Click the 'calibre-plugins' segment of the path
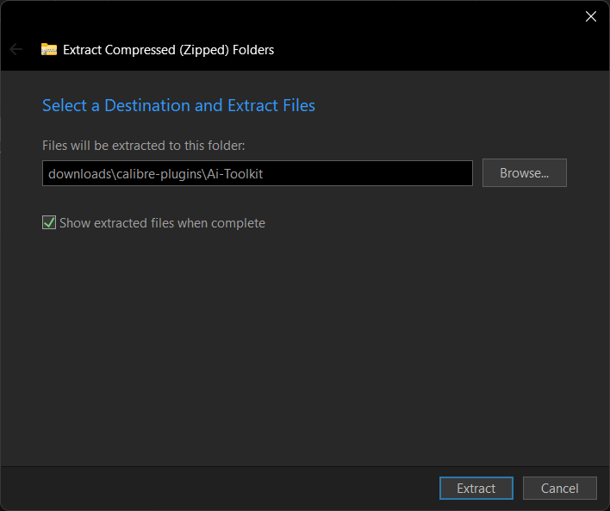610x511 pixels. tap(159, 173)
